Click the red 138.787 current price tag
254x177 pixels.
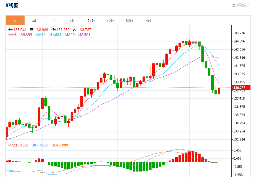pos(241,88)
